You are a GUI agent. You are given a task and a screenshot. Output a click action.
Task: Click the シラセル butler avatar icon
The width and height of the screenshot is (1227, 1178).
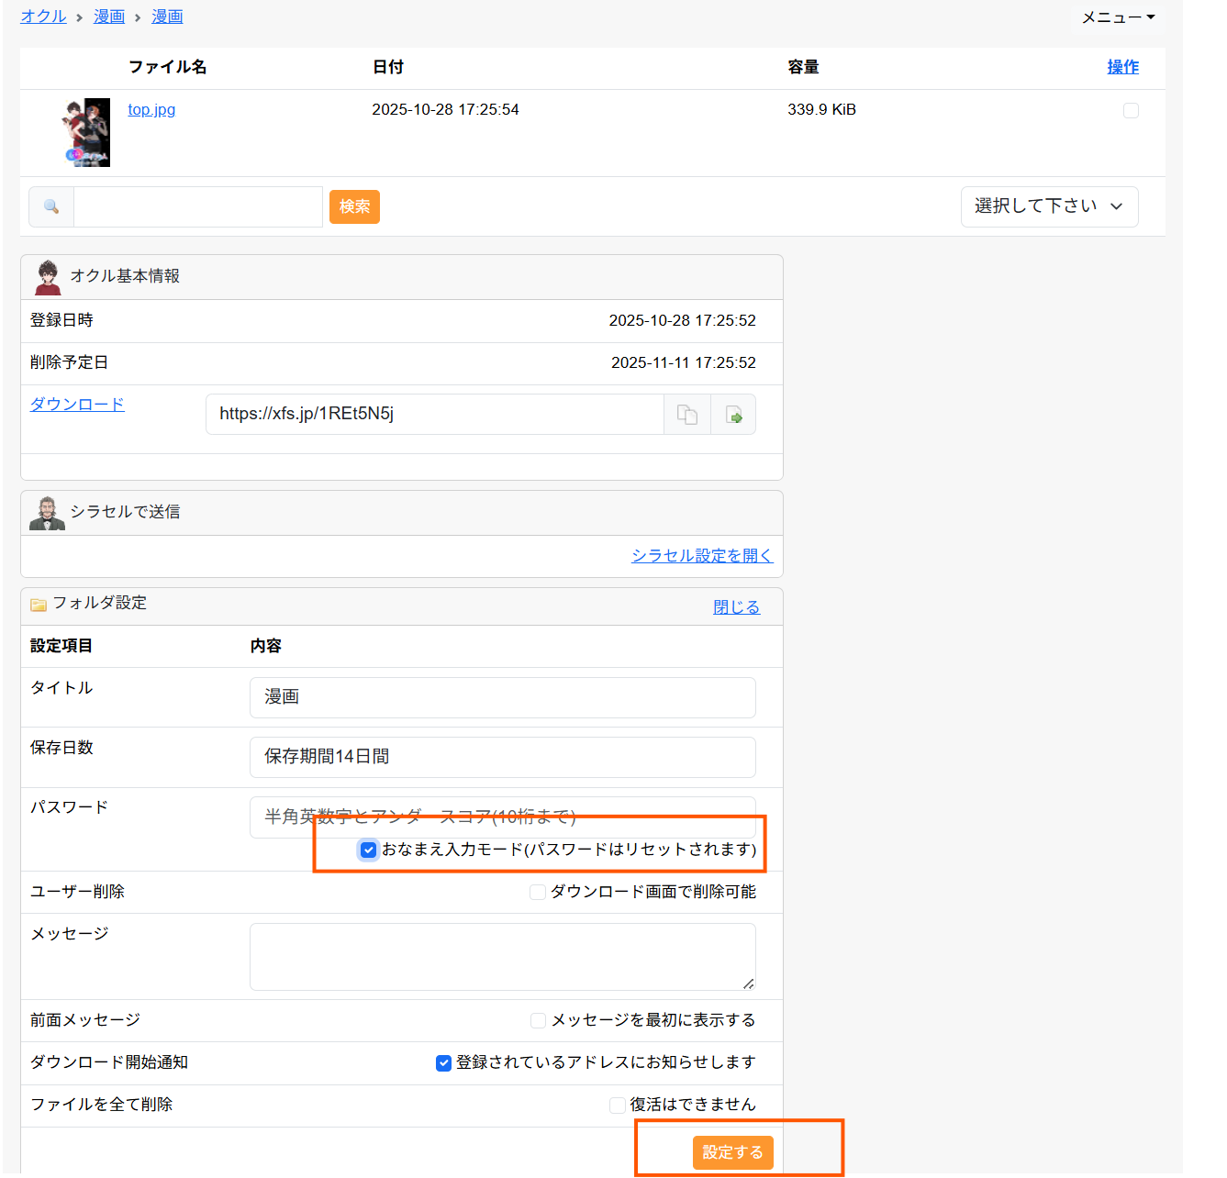47,513
